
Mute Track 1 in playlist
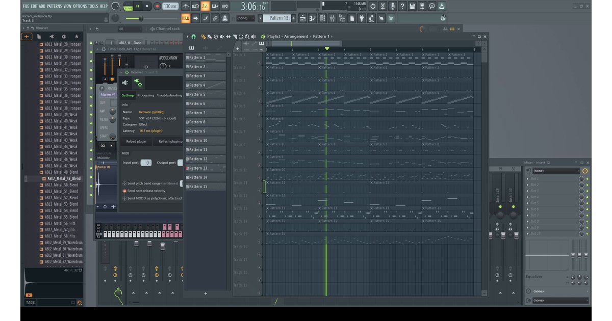pos(260,63)
